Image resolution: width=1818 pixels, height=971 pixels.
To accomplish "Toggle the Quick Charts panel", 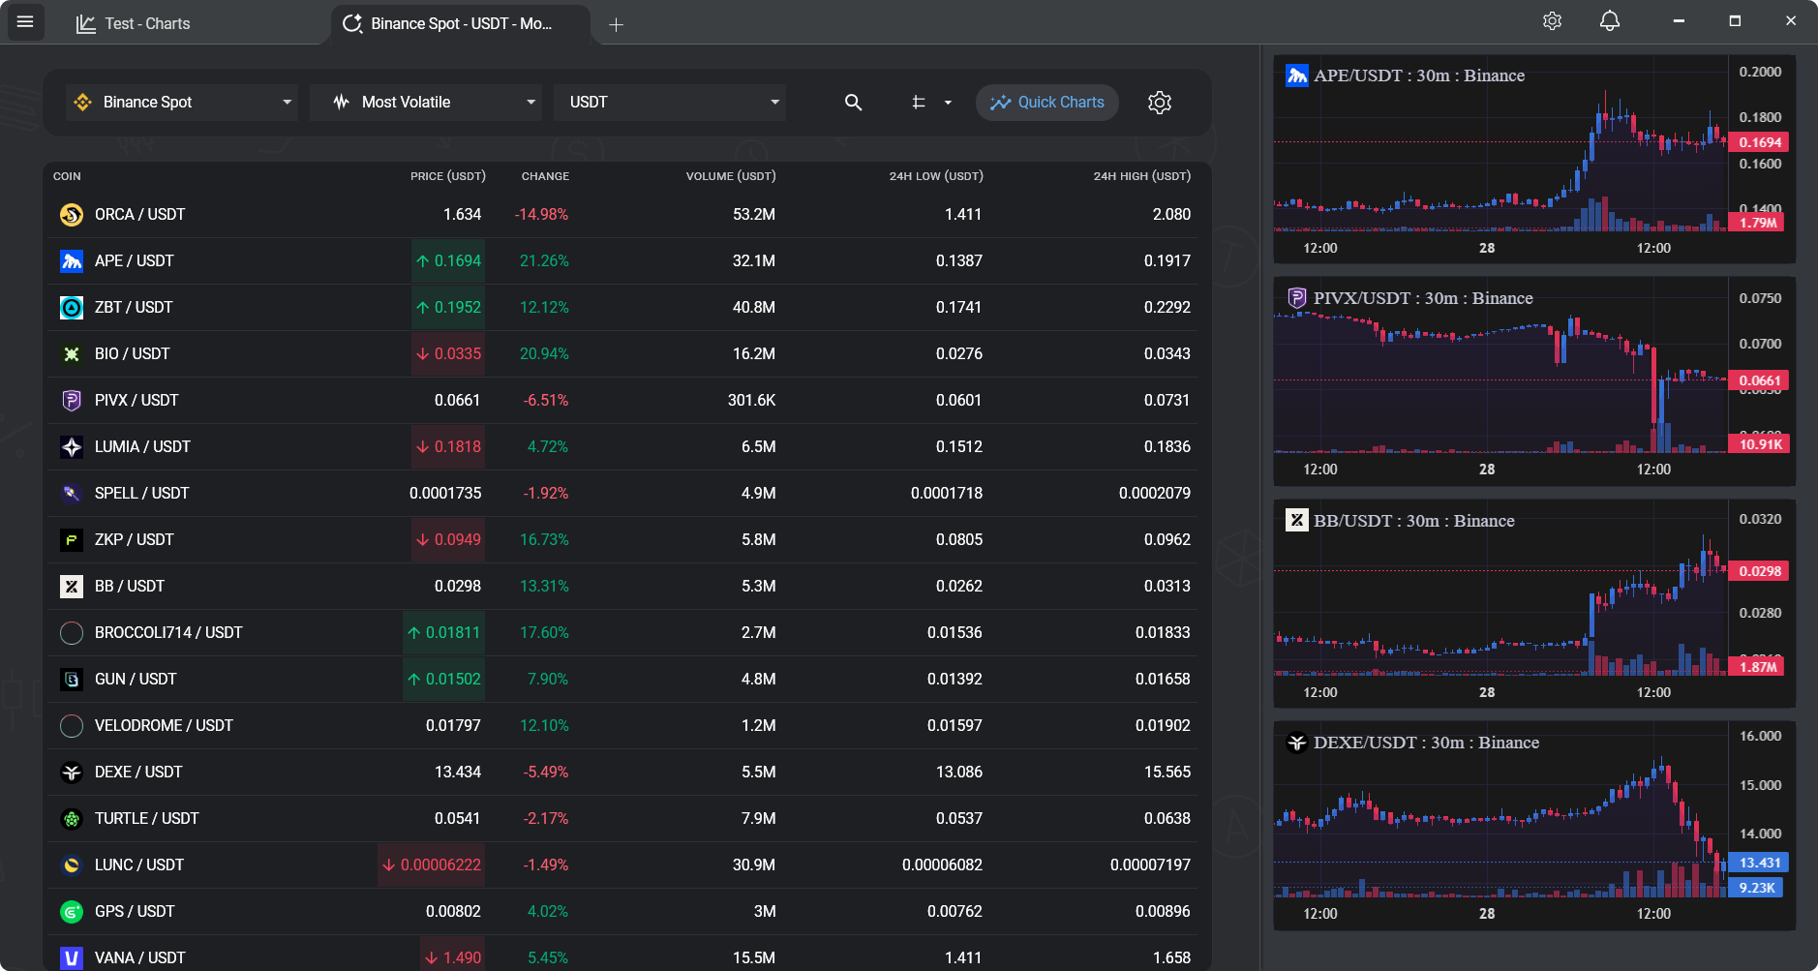I will point(1047,103).
